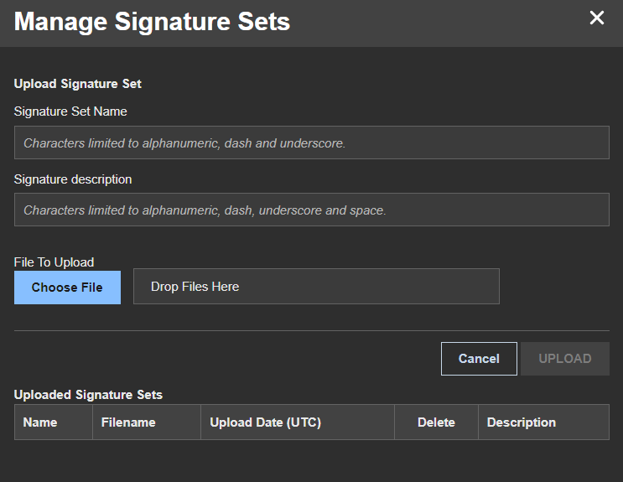This screenshot has width=623, height=482.
Task: Click the Signature Set Name input field
Action: click(x=312, y=143)
